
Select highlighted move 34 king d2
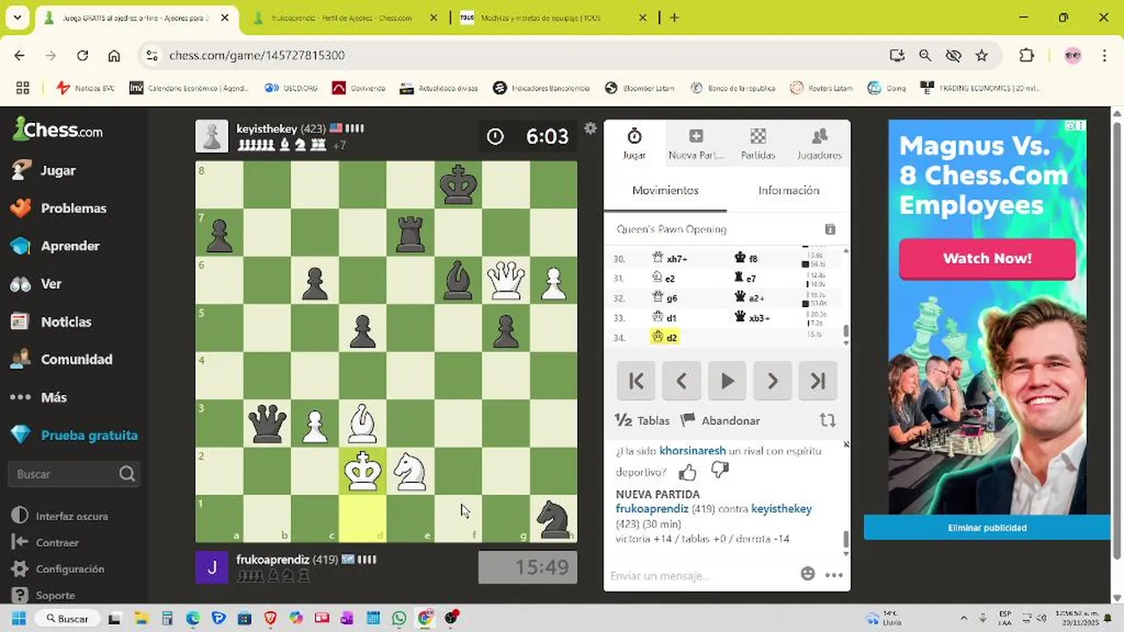tap(665, 337)
